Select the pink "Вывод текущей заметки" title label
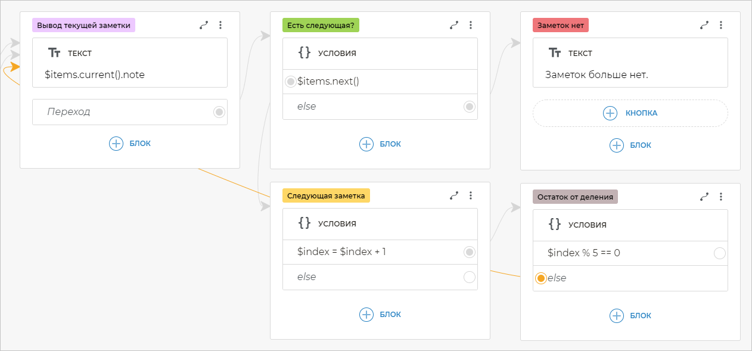Screen dimensions: 752x351 coord(83,25)
